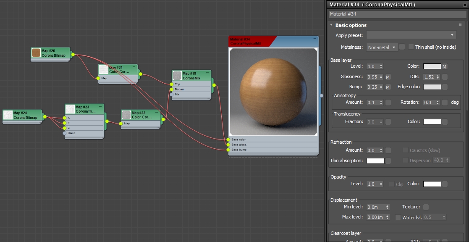The width and height of the screenshot is (469, 242).
Task: Open the Translucency Color swatch
Action: point(432,122)
